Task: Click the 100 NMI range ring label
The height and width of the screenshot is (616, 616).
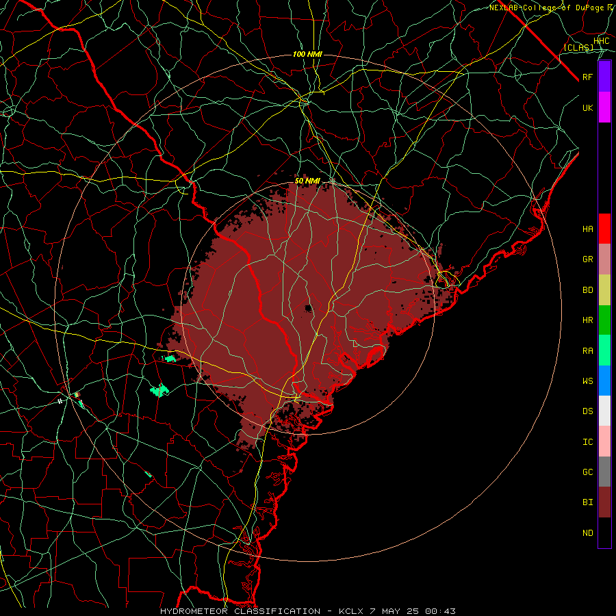Action: [307, 54]
